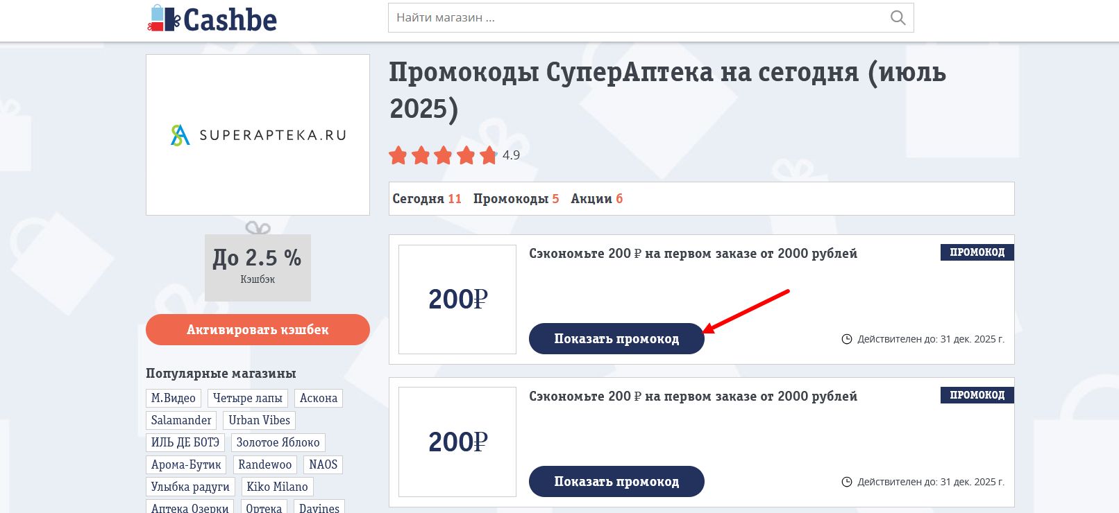Click first offer's 200₽ thumbnail

pyautogui.click(x=457, y=299)
